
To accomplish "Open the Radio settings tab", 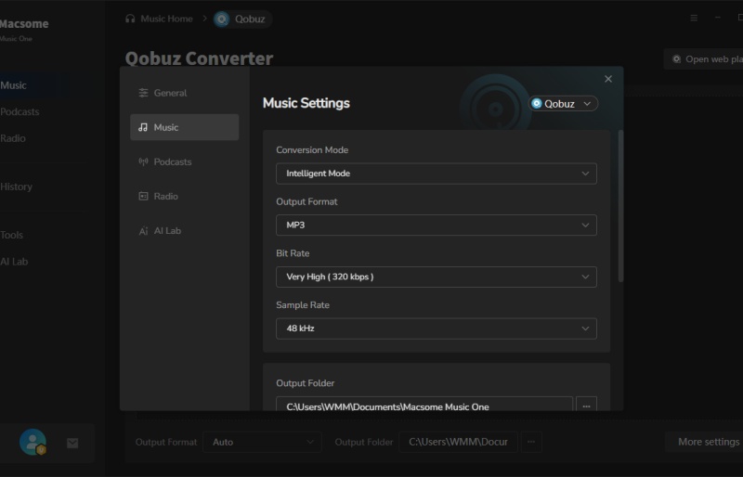I will 184,196.
